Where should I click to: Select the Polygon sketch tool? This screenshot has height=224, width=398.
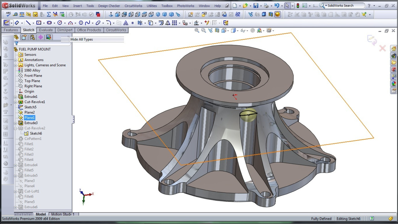click(x=81, y=23)
